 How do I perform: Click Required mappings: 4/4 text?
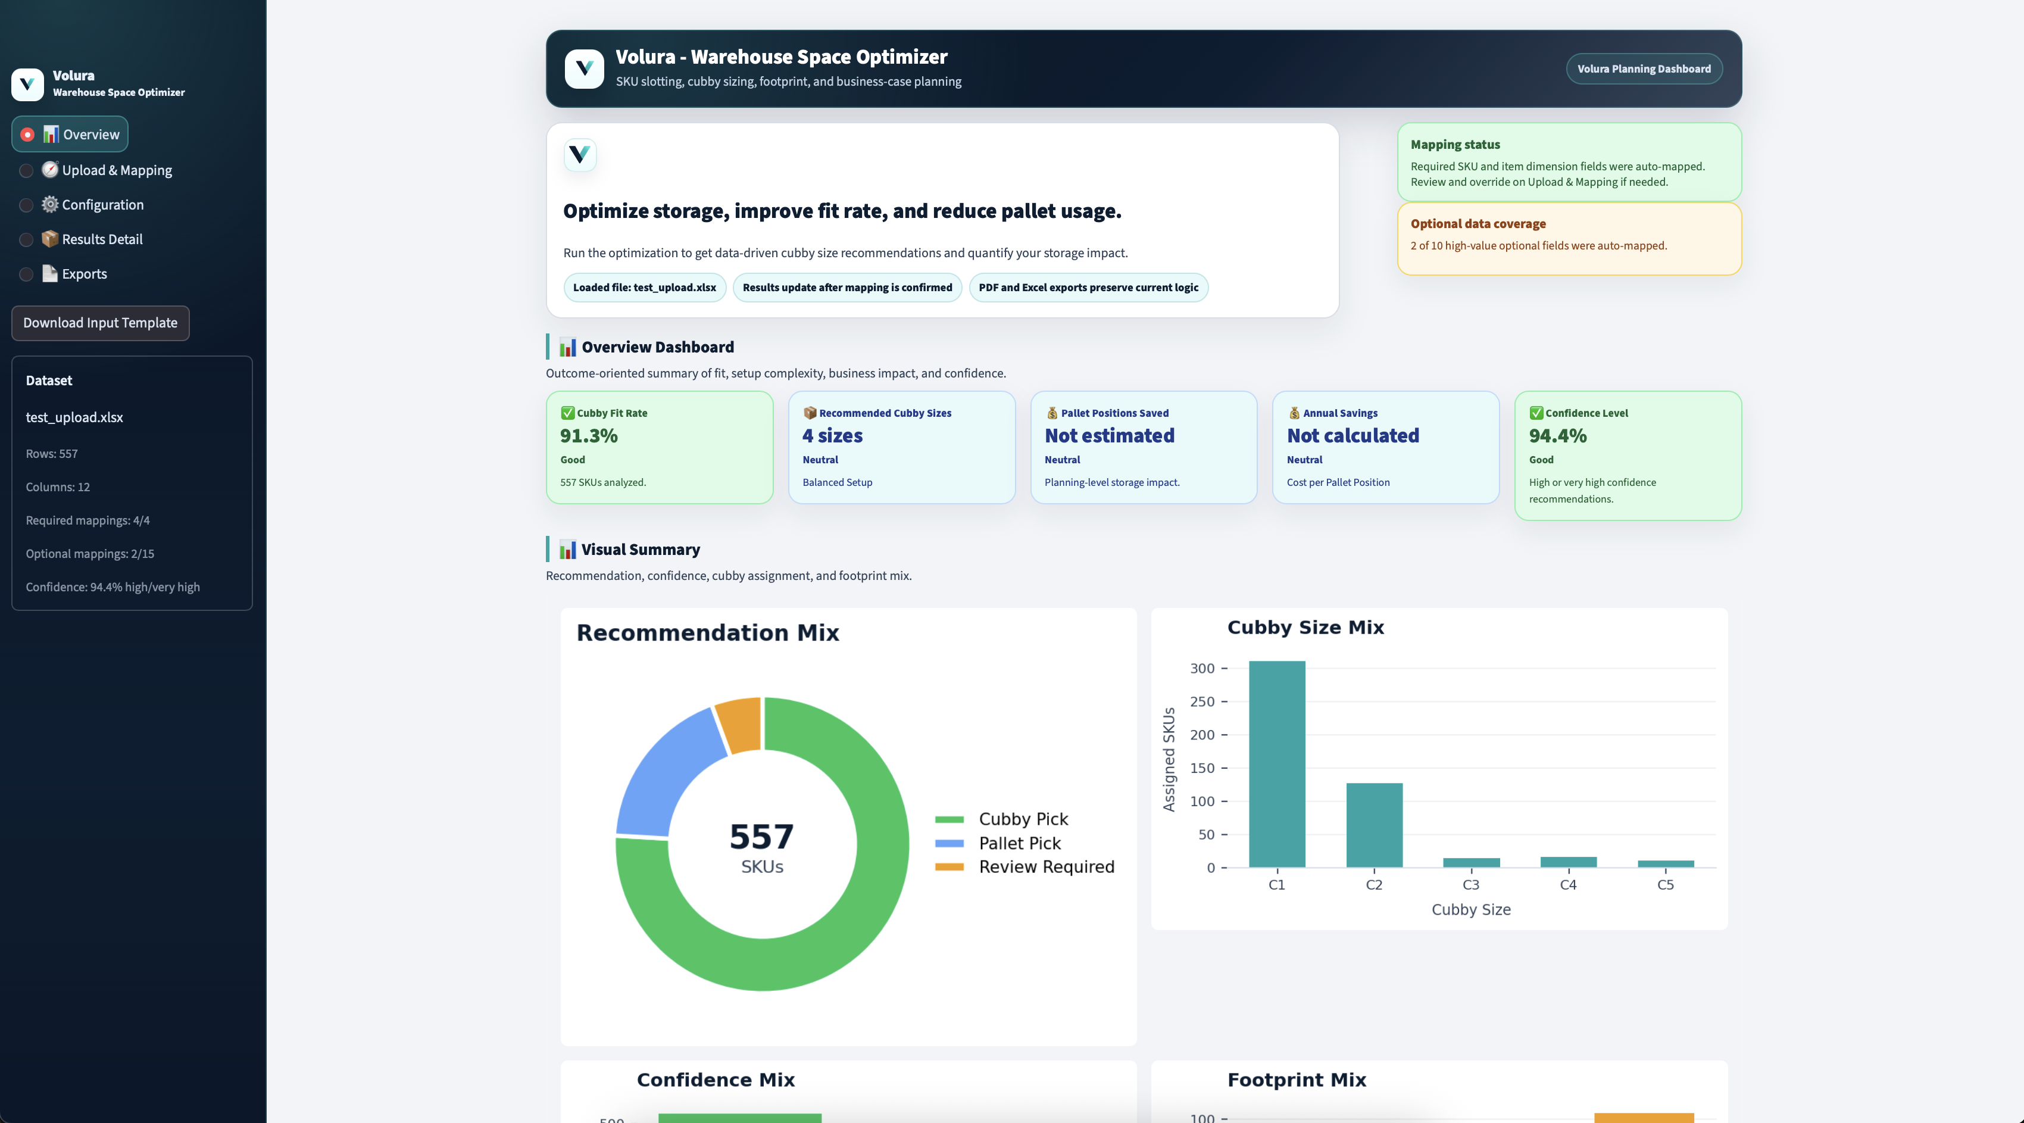click(88, 520)
